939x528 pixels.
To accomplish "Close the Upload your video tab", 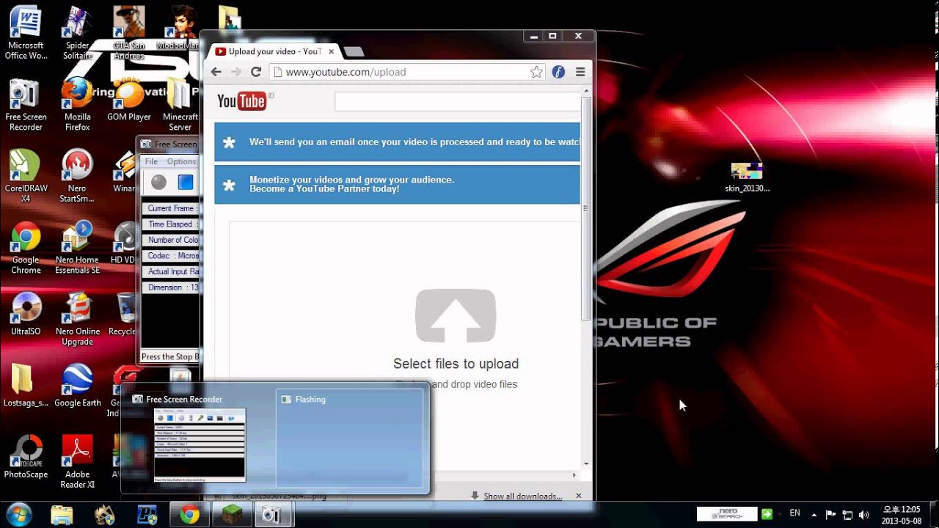I will [x=332, y=51].
